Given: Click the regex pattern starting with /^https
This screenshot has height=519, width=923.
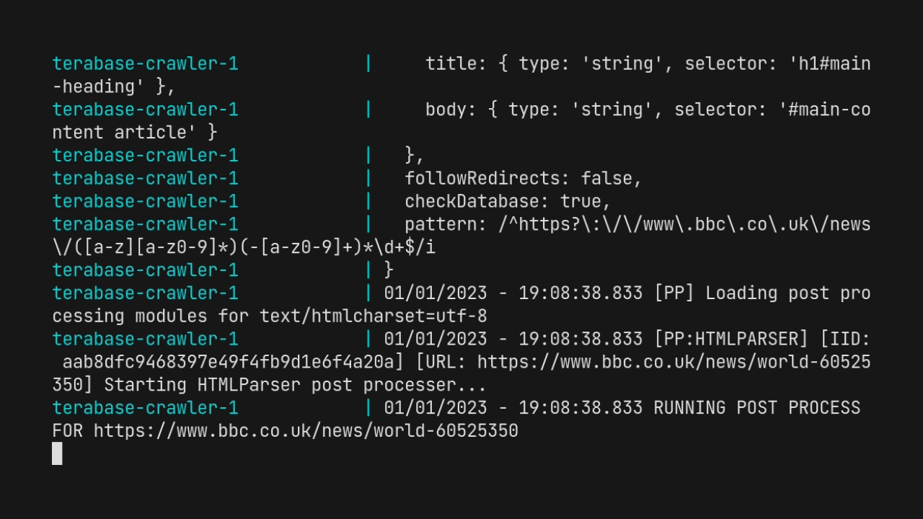Looking at the screenshot, I should pos(461,236).
